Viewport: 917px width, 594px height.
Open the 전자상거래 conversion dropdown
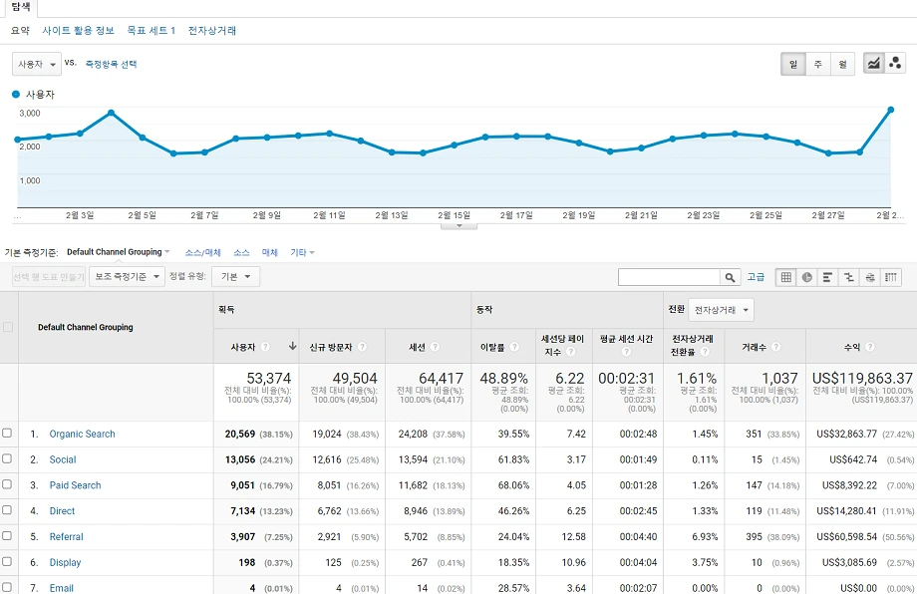pyautogui.click(x=721, y=310)
